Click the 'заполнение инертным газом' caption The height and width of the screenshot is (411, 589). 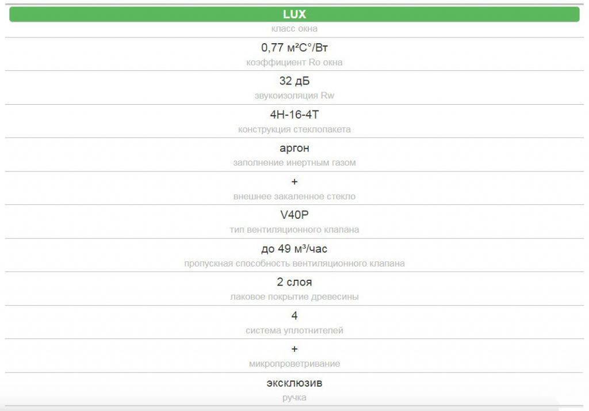click(x=294, y=163)
